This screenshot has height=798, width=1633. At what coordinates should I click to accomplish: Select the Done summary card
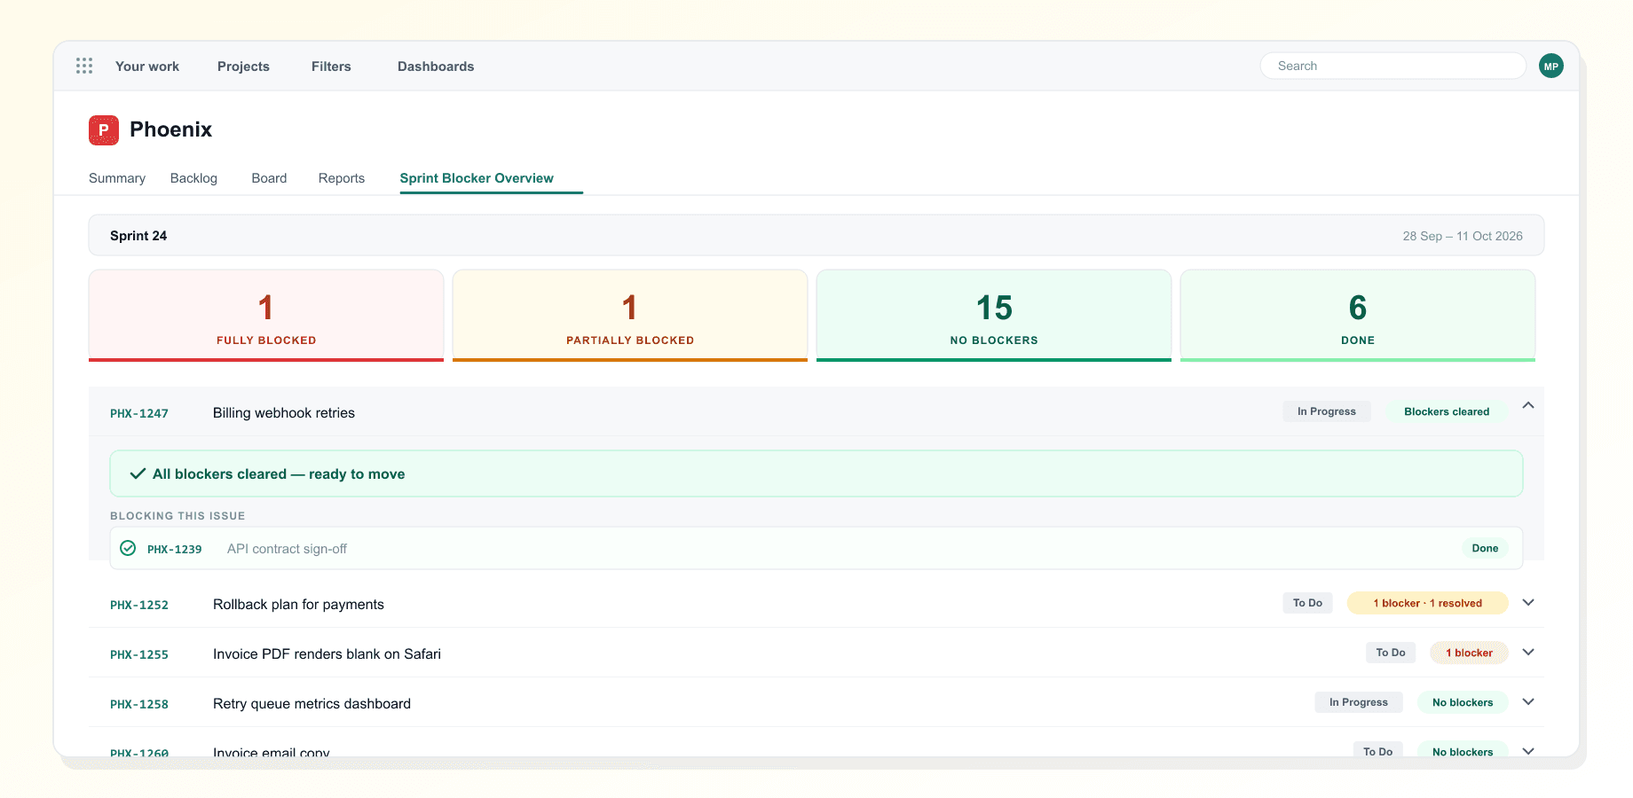1358,316
